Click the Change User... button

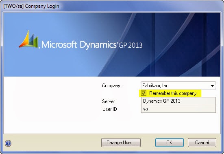pyautogui.click(x=121, y=143)
